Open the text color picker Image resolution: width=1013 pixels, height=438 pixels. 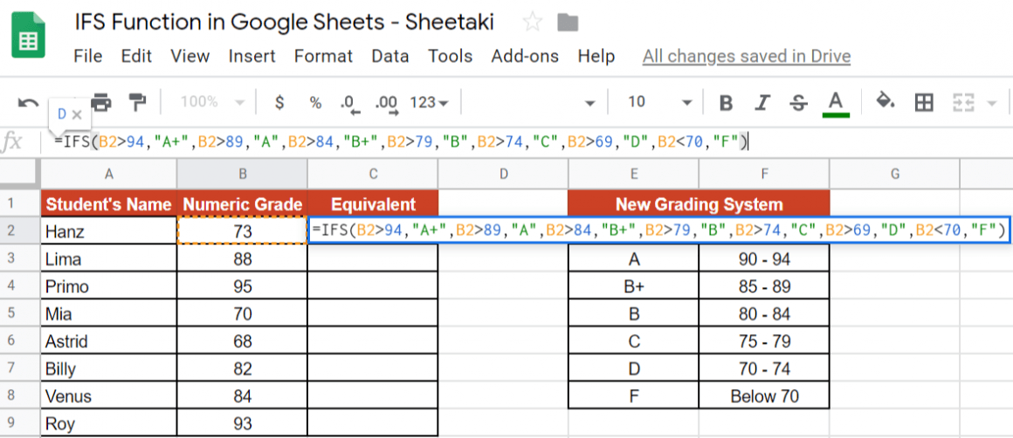pos(837,102)
